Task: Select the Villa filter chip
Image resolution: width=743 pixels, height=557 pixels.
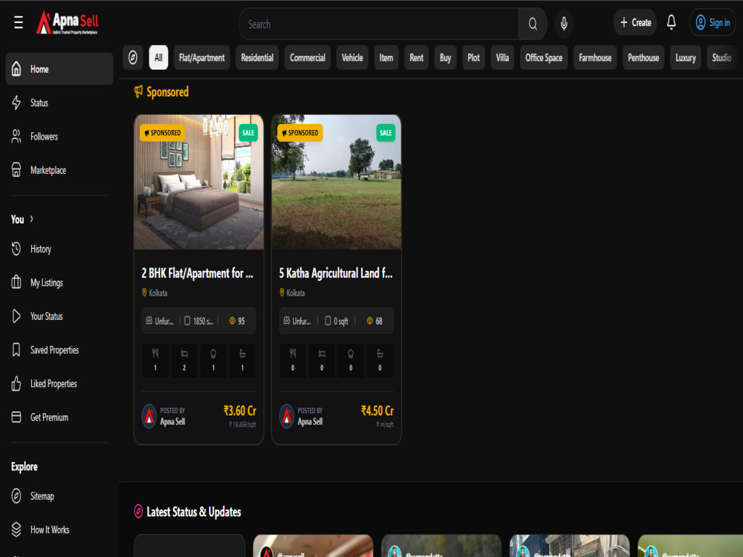Action: (502, 58)
